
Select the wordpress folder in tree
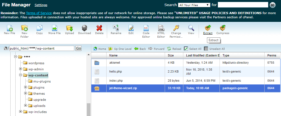(36, 63)
